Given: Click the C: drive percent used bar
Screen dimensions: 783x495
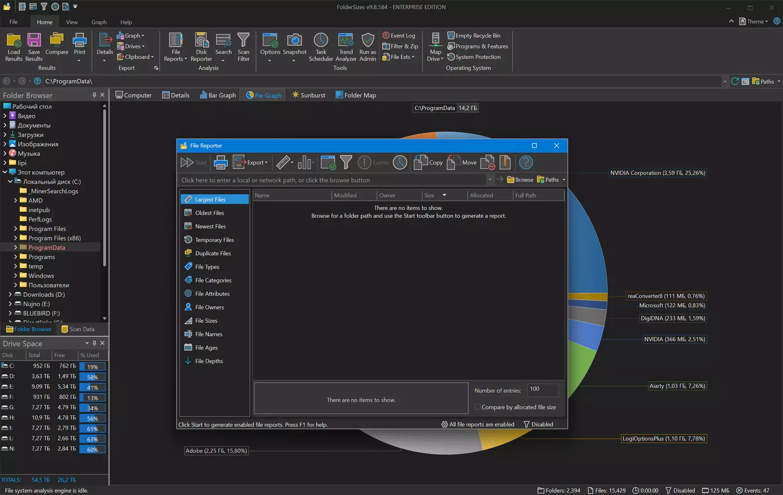Looking at the screenshot, I should coord(92,366).
